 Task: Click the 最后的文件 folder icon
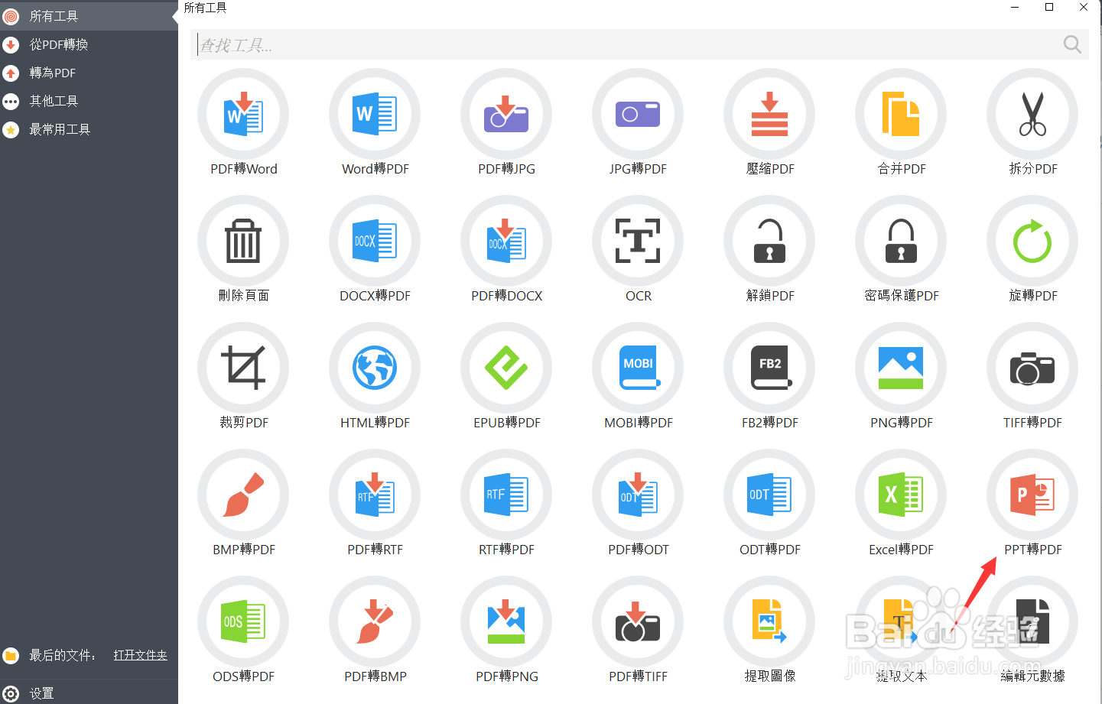point(11,655)
